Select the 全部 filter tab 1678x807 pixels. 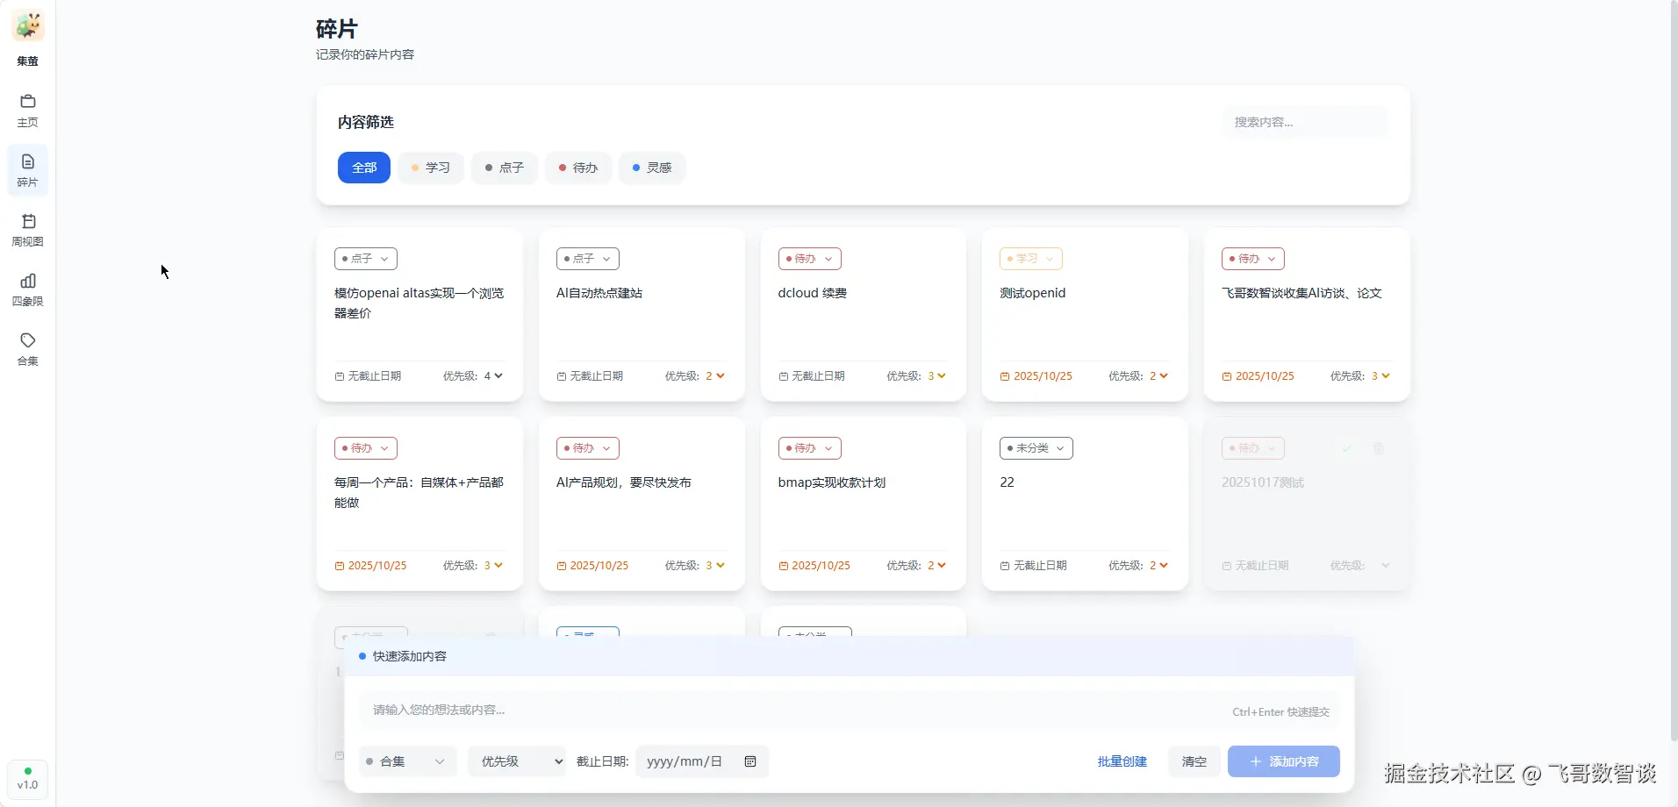coord(364,168)
